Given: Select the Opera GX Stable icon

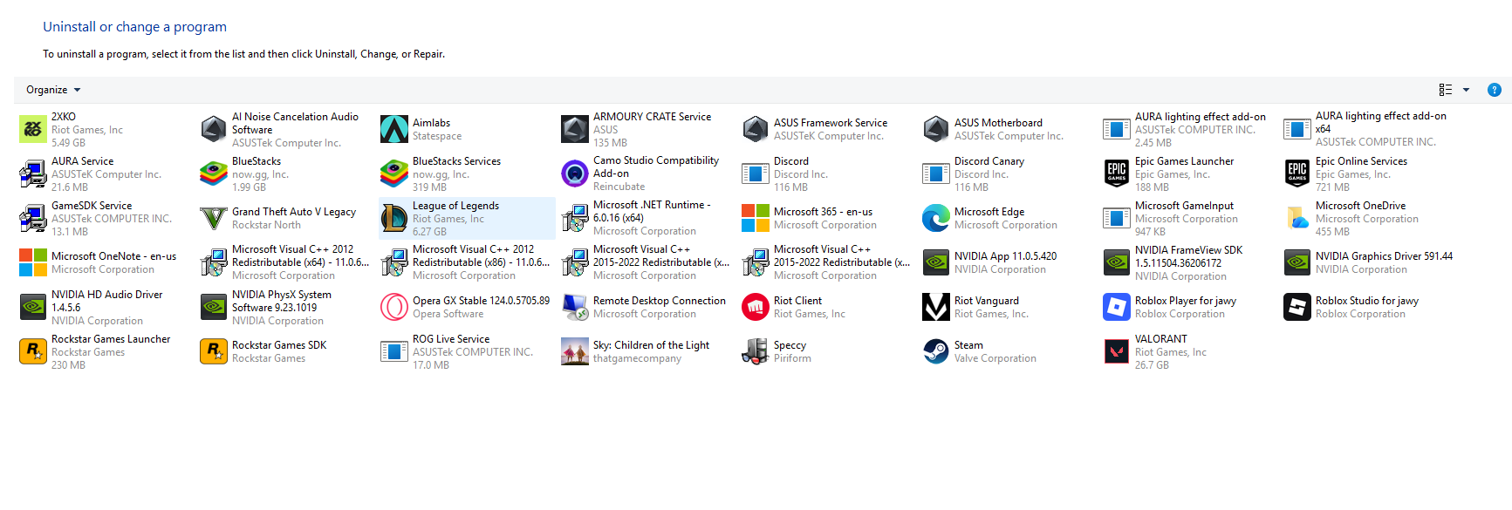Looking at the screenshot, I should click(394, 307).
